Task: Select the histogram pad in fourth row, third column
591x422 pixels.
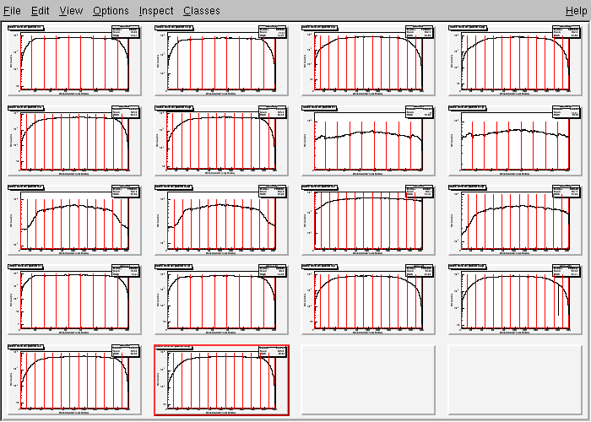Action: click(x=368, y=300)
